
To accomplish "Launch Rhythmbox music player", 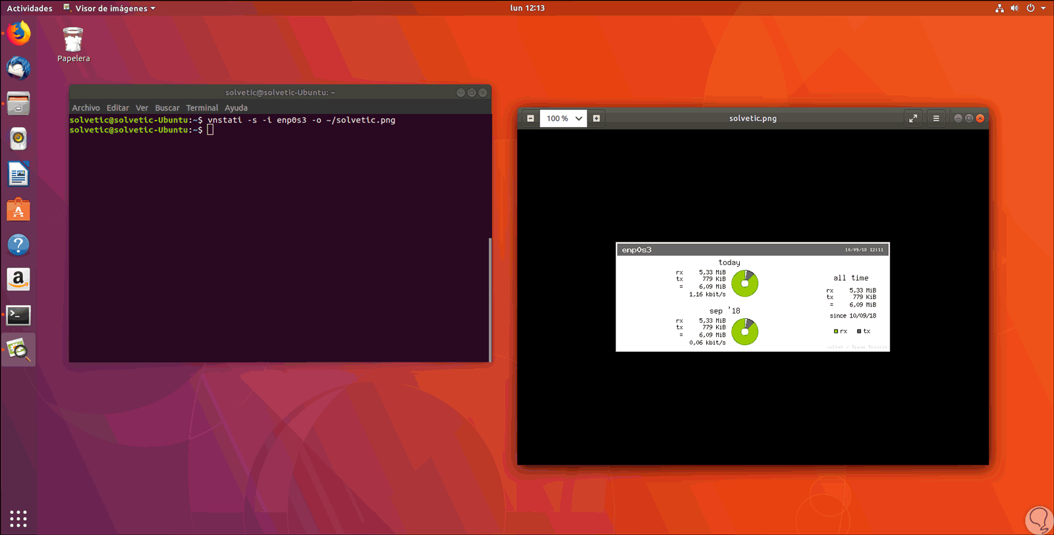I will tap(18, 139).
